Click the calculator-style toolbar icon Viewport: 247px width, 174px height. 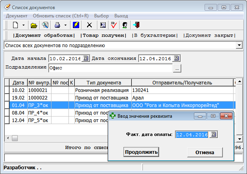tap(103, 25)
